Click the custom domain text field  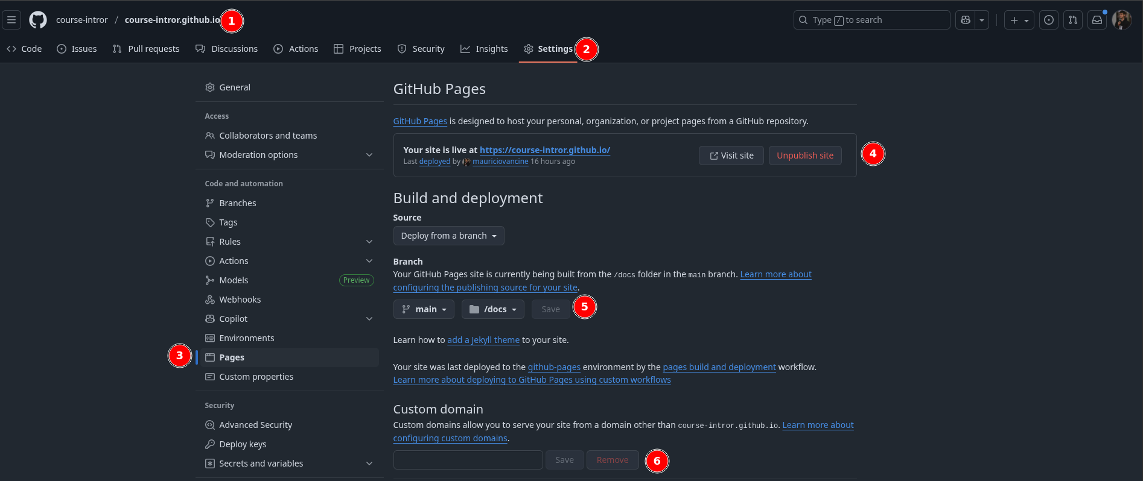pos(468,460)
